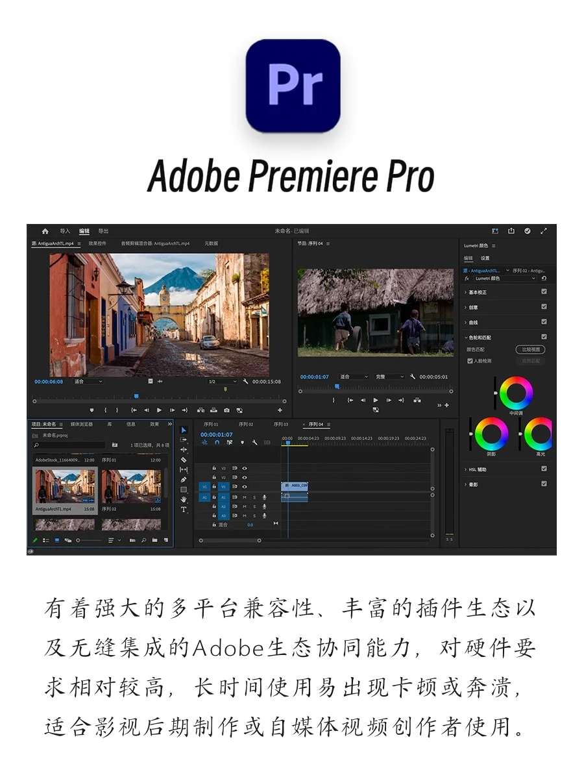Screen dimensions: 584x779
Task: Expand Vignette (晕影) section
Action: point(465,484)
